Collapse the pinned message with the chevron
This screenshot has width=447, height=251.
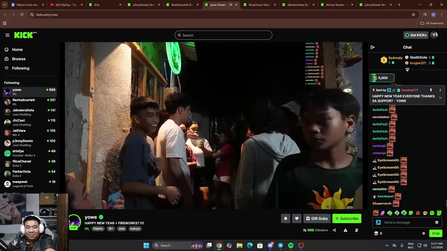pos(440,98)
